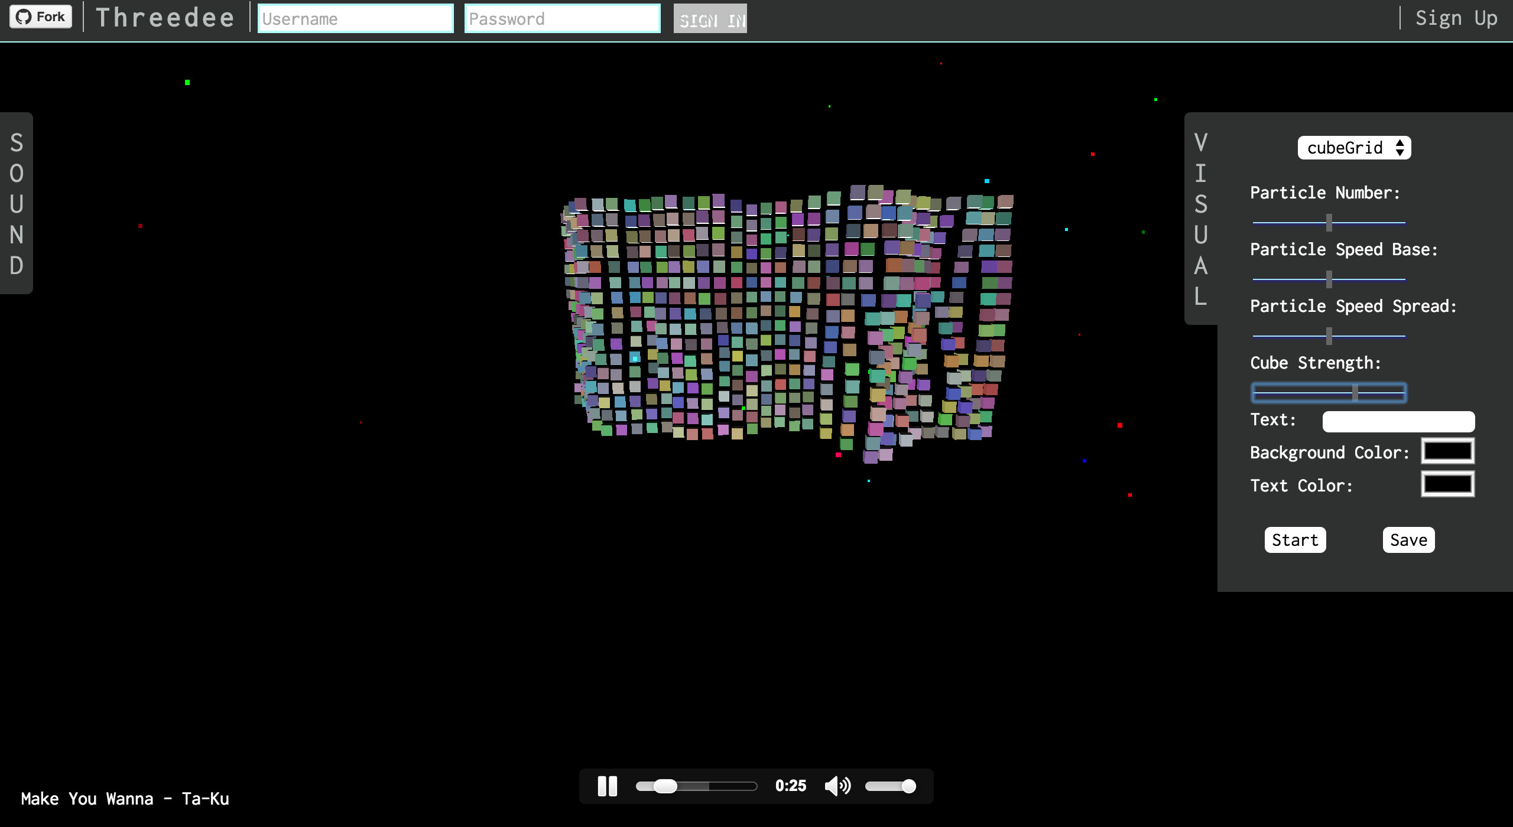1513x827 pixels.
Task: Click the Save button
Action: click(x=1409, y=540)
